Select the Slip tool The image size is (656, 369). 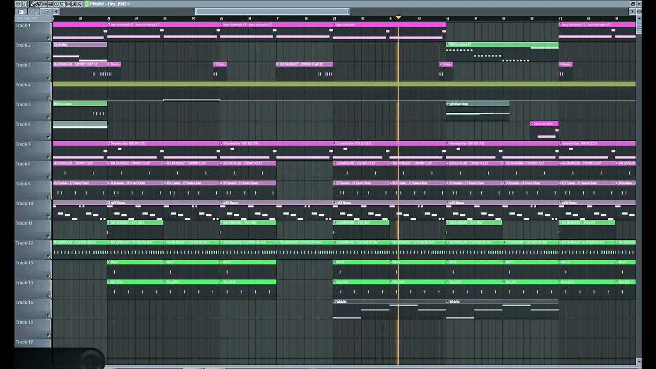tap(56, 4)
